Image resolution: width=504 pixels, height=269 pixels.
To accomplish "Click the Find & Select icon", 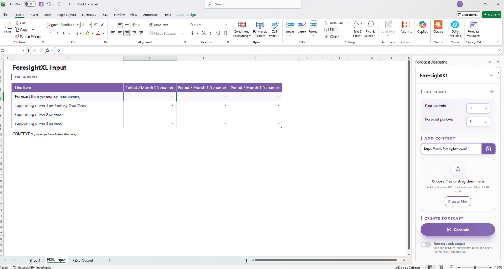I will [370, 24].
